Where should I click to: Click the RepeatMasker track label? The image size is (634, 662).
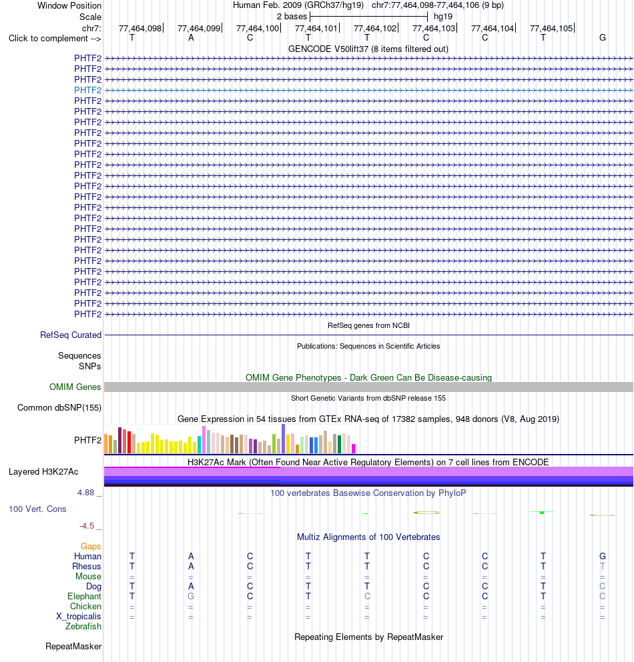[x=73, y=647]
